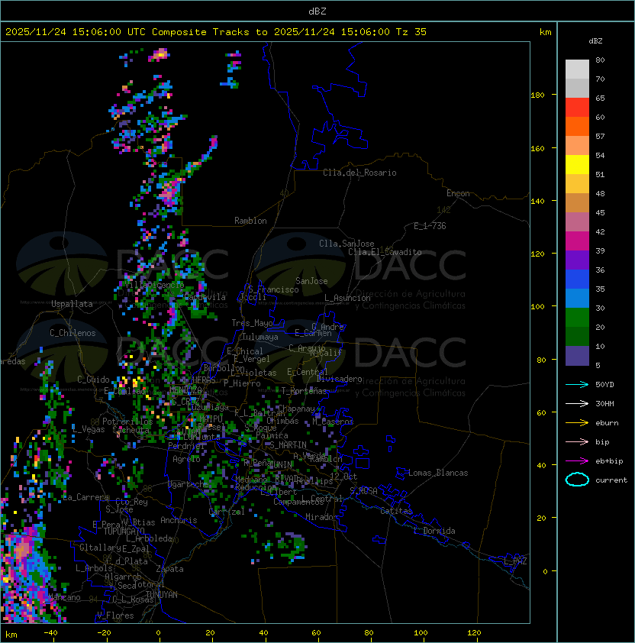
Task: Click the Uspallata town label
Action: pos(72,304)
